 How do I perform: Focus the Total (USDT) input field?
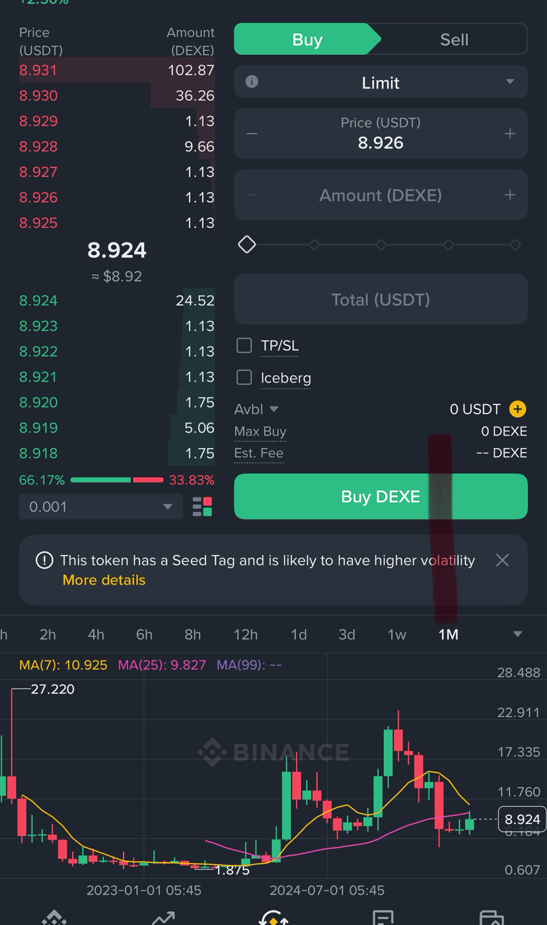(381, 299)
